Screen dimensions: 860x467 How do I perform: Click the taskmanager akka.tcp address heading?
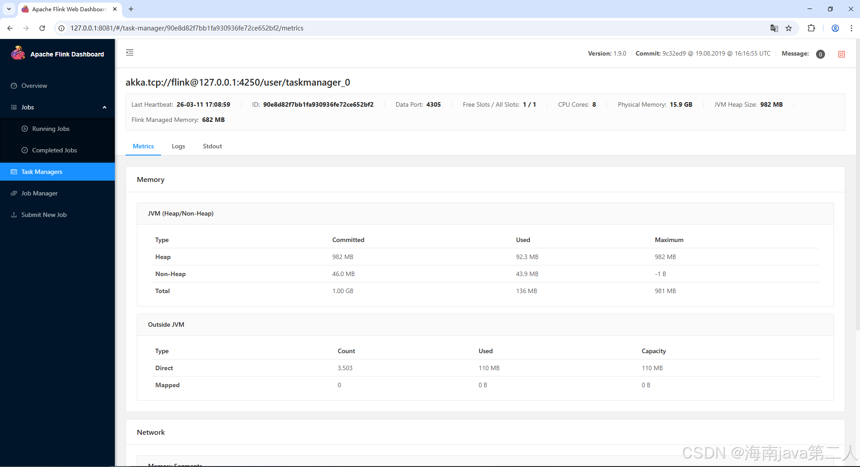pos(238,82)
